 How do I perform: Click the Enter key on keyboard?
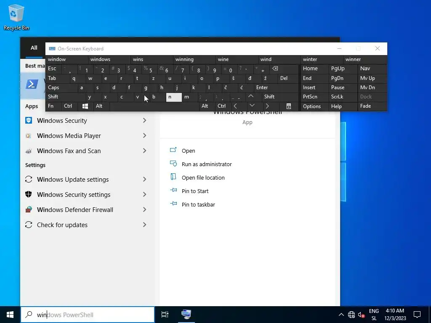[276, 87]
